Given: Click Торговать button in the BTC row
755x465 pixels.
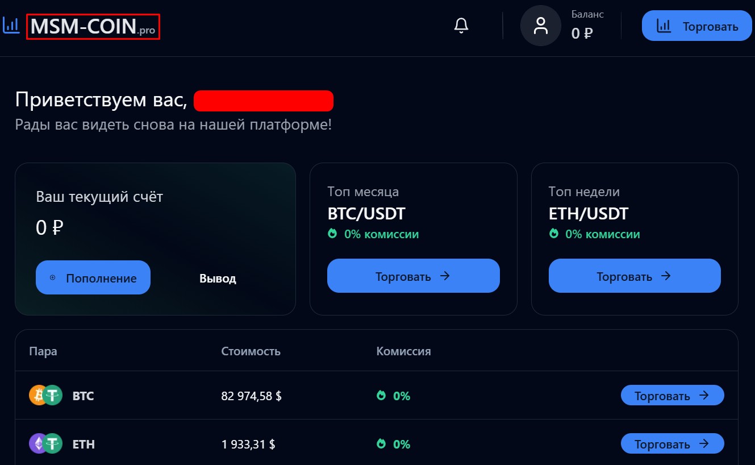Looking at the screenshot, I should [672, 396].
